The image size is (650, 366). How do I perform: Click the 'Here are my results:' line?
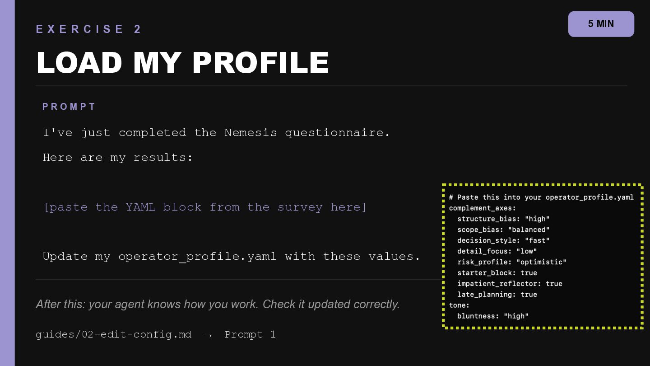point(118,157)
